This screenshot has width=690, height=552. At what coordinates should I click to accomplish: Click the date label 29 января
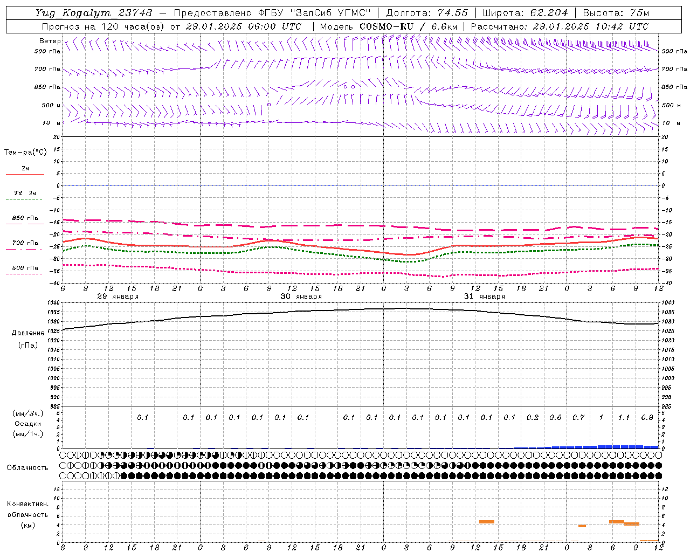pos(118,296)
